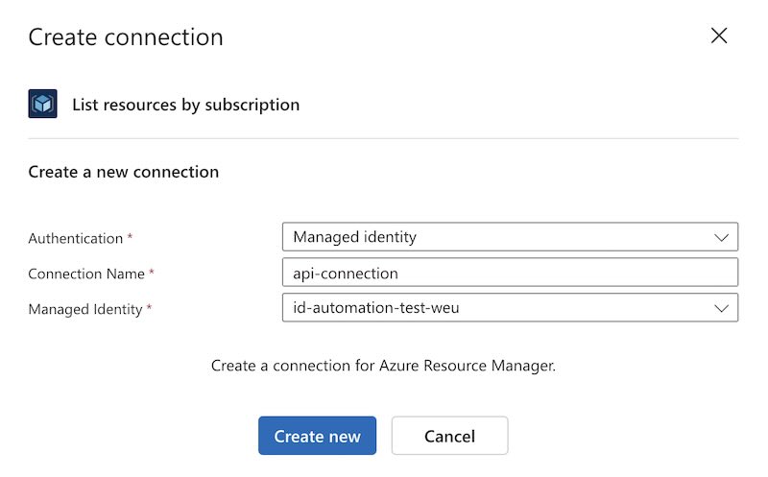Open the Authentication 'Managed identity' dropdown

click(510, 237)
